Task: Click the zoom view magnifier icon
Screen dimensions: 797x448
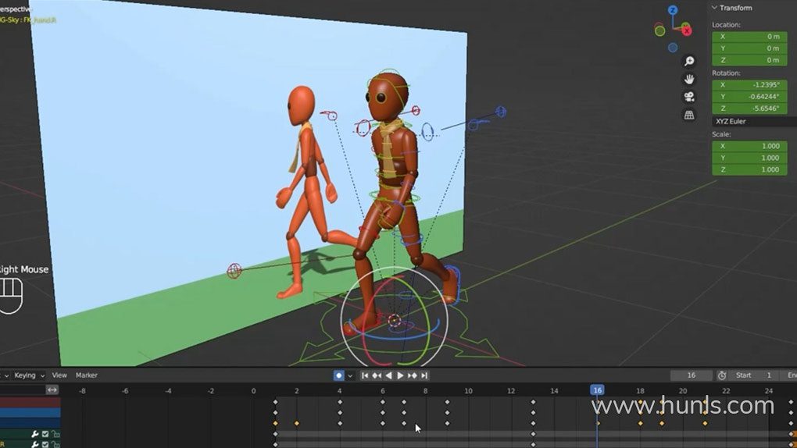Action: [689, 61]
